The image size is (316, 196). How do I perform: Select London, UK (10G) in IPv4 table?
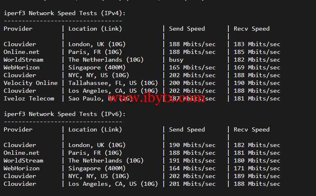point(97,44)
